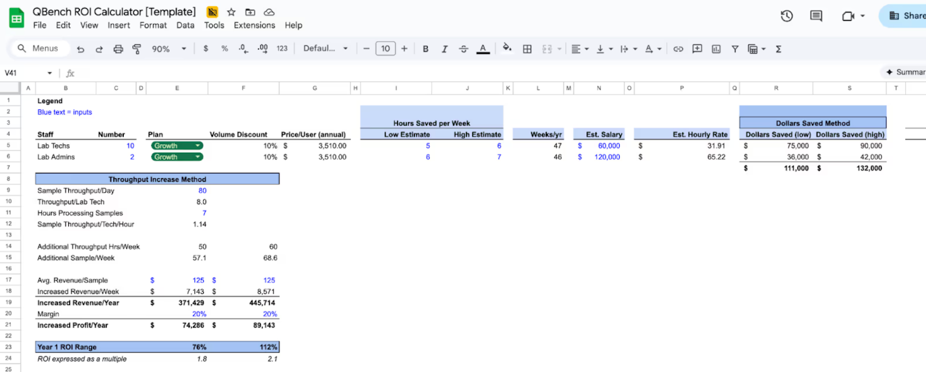Format as currency with dollar icon

(x=205, y=49)
